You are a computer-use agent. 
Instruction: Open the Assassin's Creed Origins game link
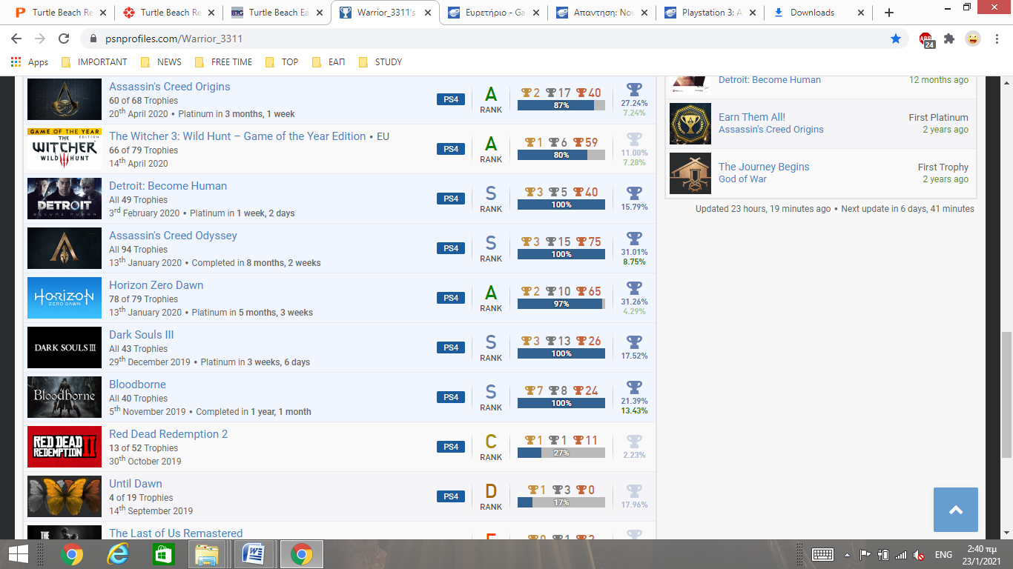pyautogui.click(x=170, y=87)
